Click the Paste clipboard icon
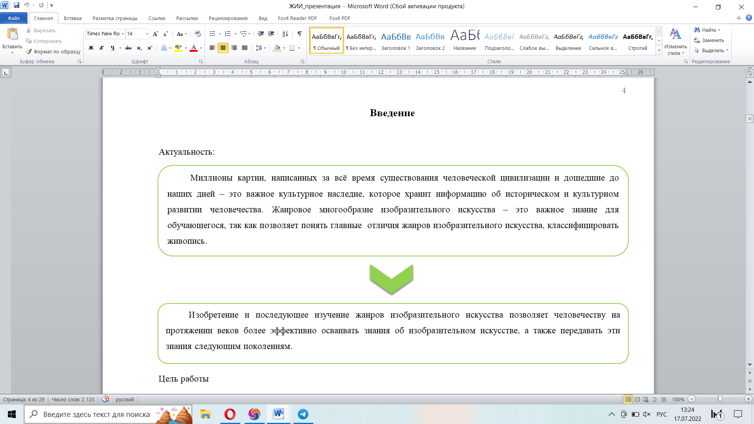Image resolution: width=754 pixels, height=424 pixels. point(12,34)
